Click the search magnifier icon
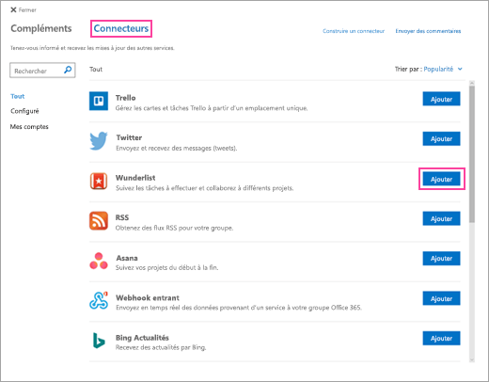489x382 pixels. pos(68,70)
